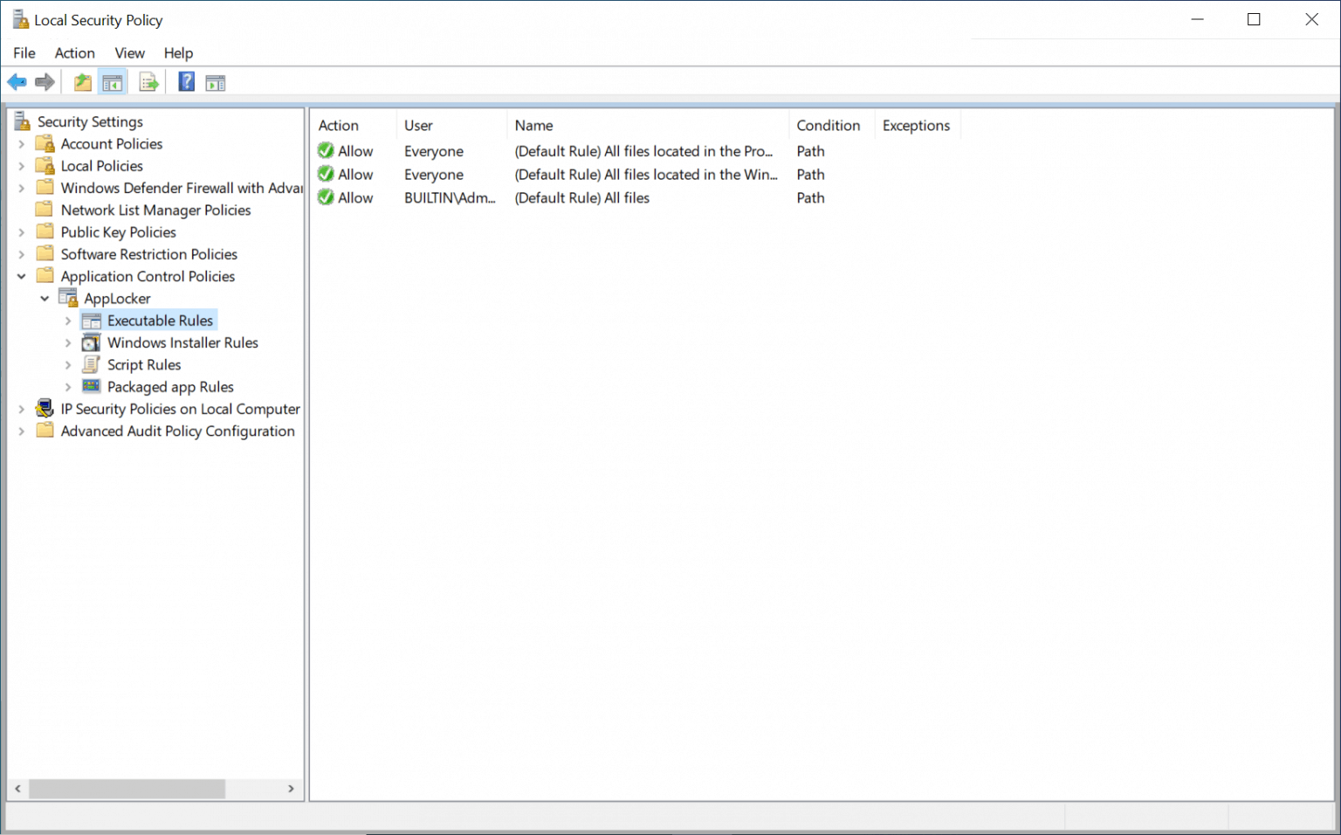Viewport: 1341px width, 835px height.
Task: Click AppLocker node icon
Action: [68, 298]
